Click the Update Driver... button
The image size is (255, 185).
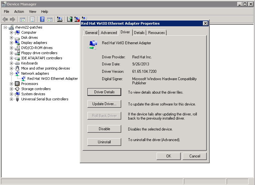coord(104,104)
